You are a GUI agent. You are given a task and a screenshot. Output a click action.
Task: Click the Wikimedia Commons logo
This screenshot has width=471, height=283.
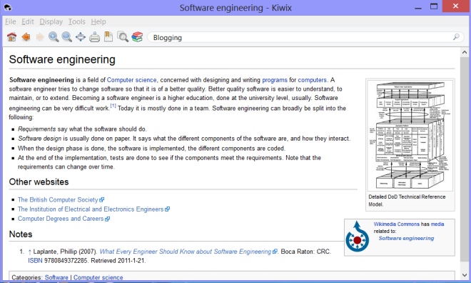click(357, 237)
